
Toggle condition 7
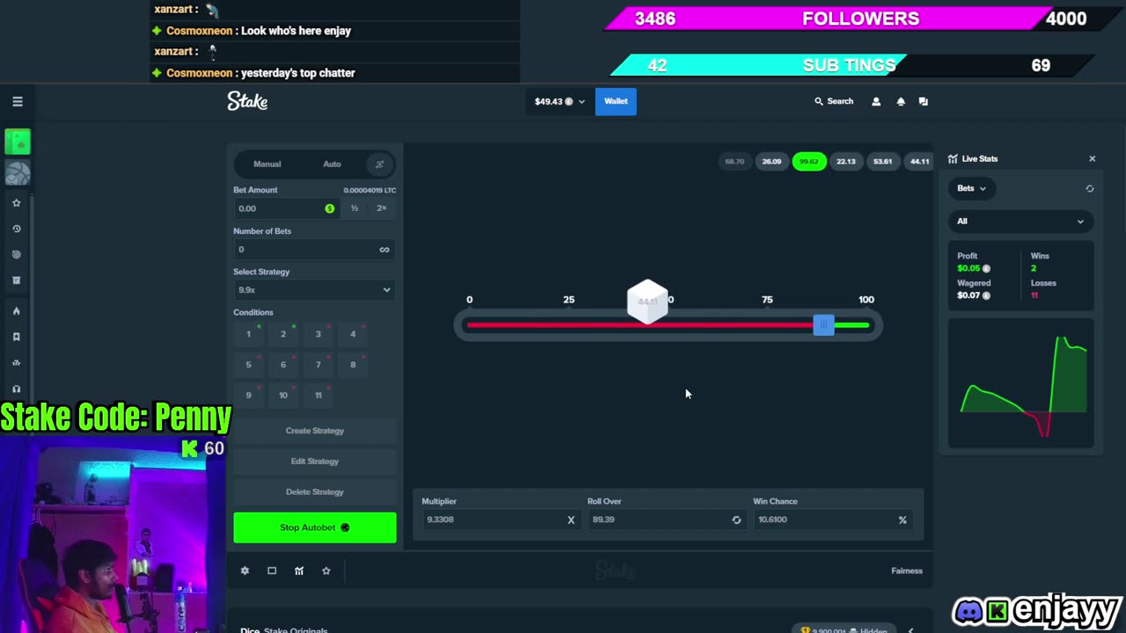tap(318, 365)
